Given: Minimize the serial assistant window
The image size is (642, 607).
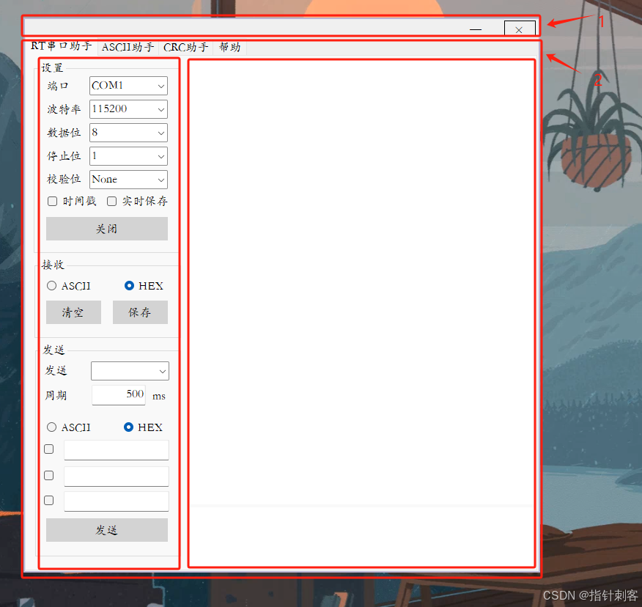Looking at the screenshot, I should pyautogui.click(x=476, y=29).
